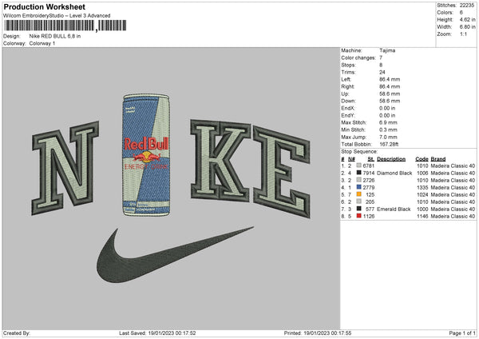This screenshot has width=479, height=339.
Task: Pick the grey swatch beside 2726 stitches
Action: click(x=359, y=180)
